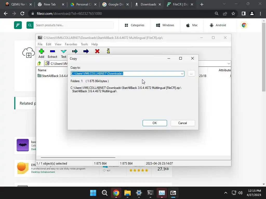Expand the 7-Zip address bar dropdown
Viewport: 266px width, 199px height.
229,64
